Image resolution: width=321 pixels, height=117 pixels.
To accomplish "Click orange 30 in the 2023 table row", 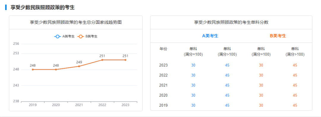I will pos(261,65).
